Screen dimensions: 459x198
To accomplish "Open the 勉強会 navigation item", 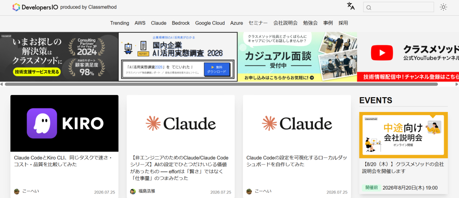I will coord(310,23).
